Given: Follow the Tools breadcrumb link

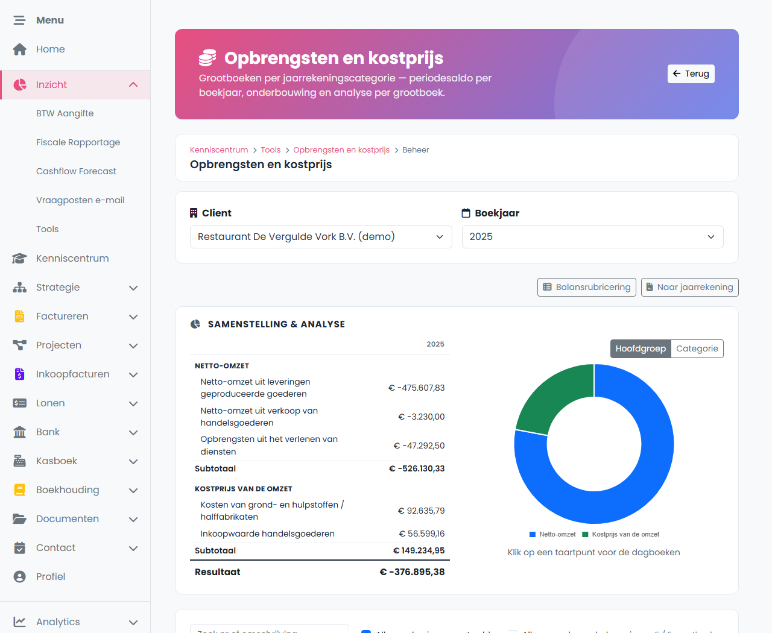Looking at the screenshot, I should click(271, 150).
